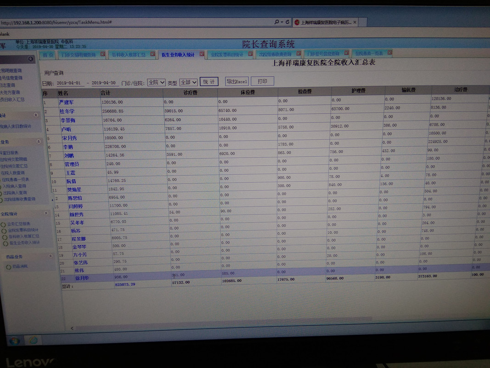Close the 全院发票科目统计 tab
490x368 pixels.
250,54
